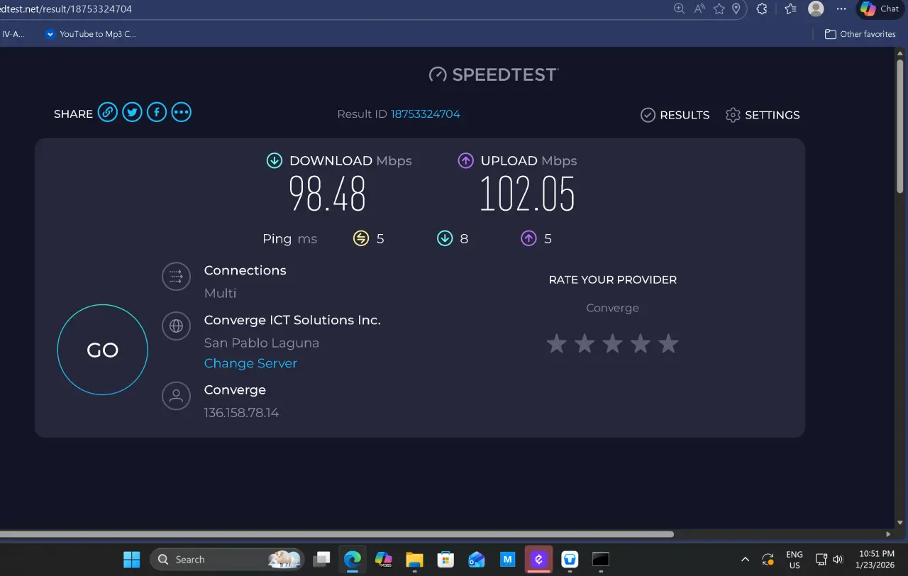This screenshot has height=576, width=908.
Task: Click the browser zoom magnifier icon
Action: pyautogui.click(x=679, y=9)
